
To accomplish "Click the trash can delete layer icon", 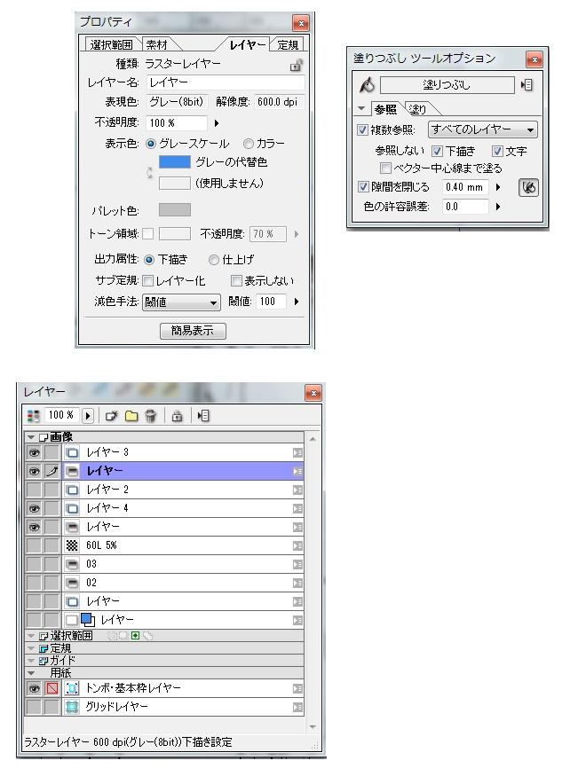I will (151, 415).
